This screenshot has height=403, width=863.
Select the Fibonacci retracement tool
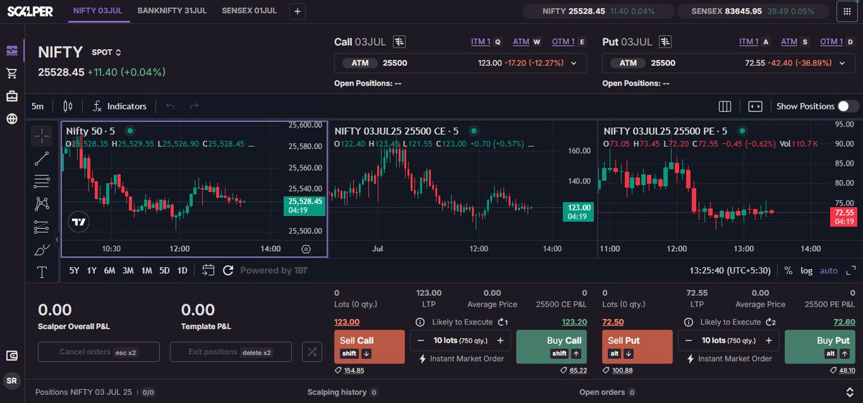pos(42,181)
